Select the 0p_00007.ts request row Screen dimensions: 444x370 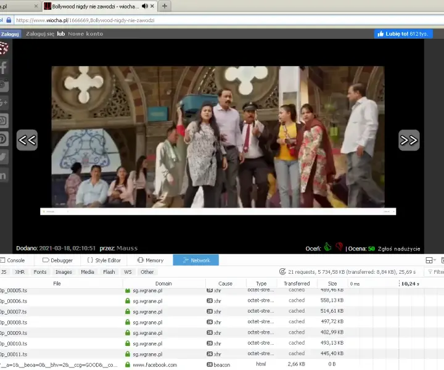[222, 311]
